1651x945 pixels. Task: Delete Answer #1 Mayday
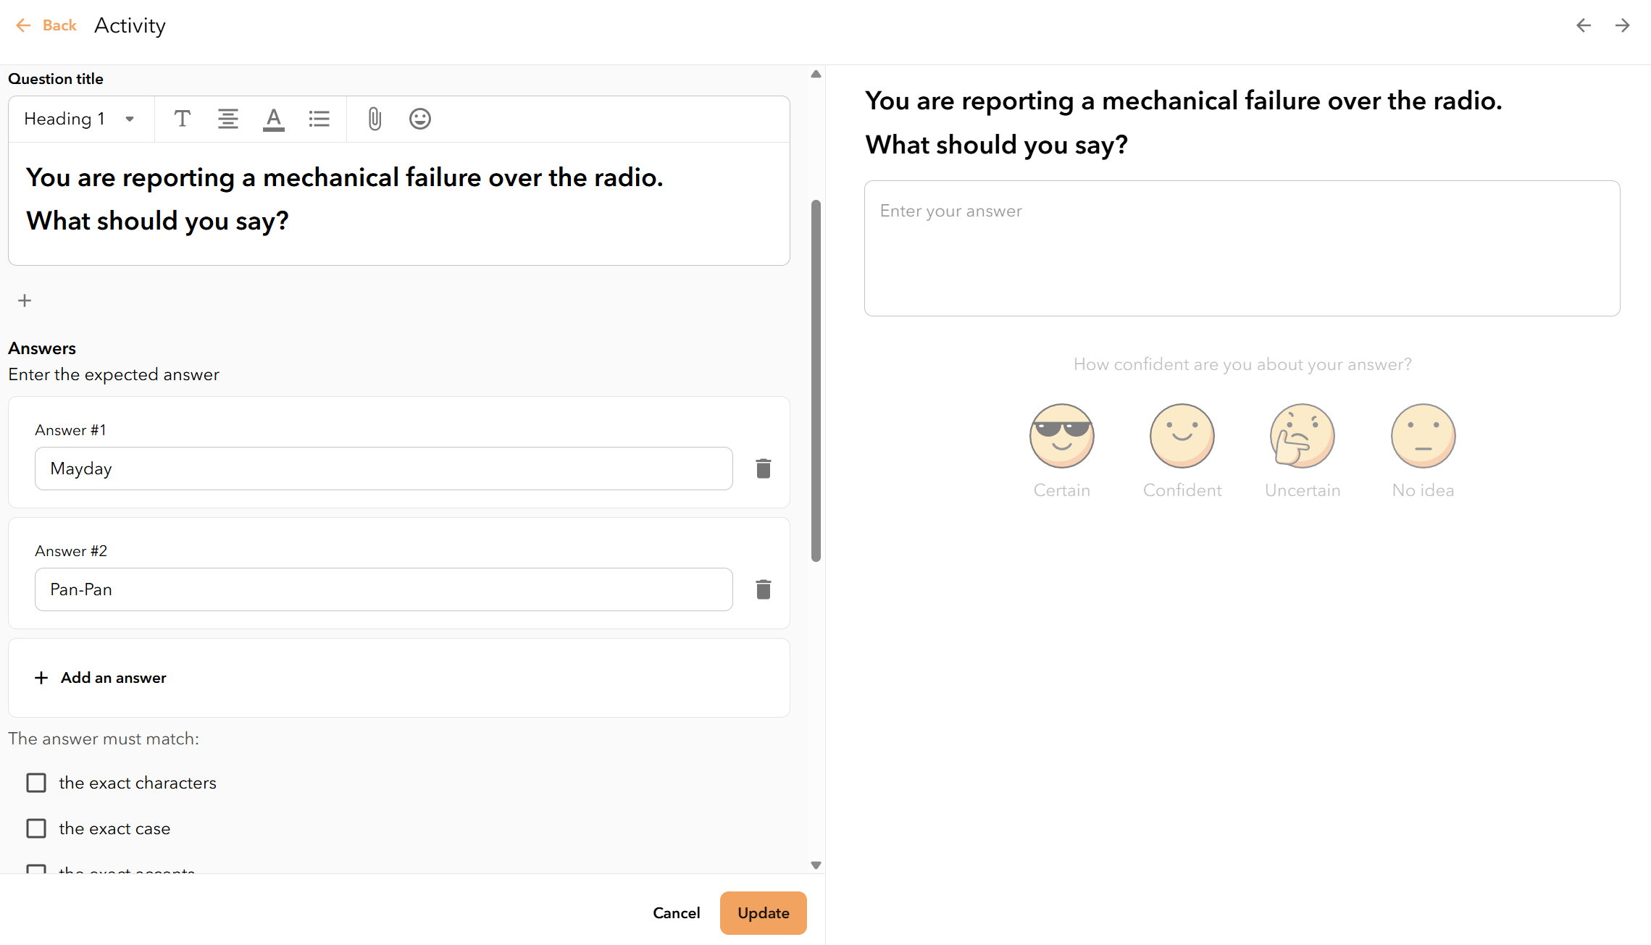click(764, 469)
